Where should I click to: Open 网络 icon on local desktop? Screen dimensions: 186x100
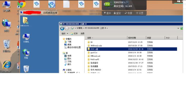(x=6, y=26)
